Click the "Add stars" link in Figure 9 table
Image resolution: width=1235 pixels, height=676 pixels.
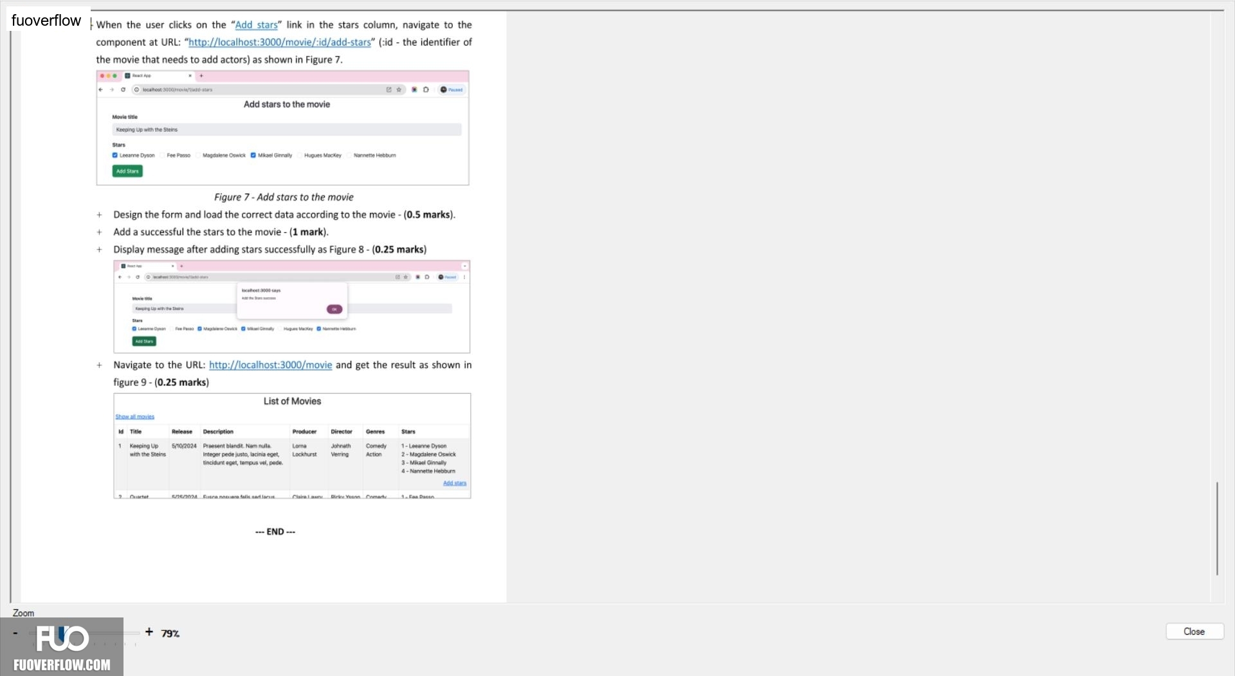point(455,483)
